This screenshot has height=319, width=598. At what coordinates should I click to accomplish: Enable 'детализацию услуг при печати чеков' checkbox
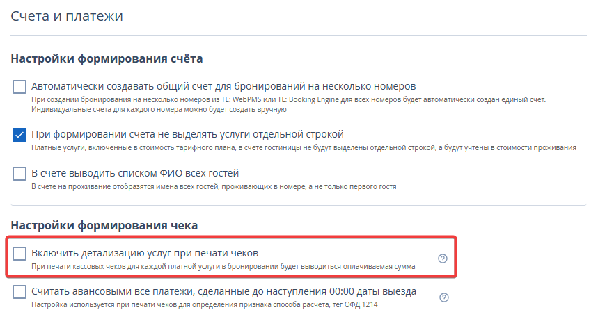point(19,254)
